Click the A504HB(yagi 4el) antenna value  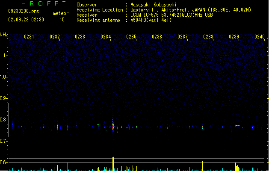(151, 20)
